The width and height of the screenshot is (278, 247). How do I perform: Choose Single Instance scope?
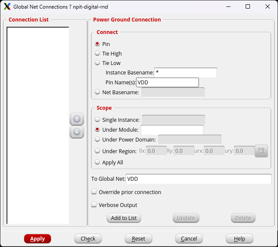tap(97, 120)
